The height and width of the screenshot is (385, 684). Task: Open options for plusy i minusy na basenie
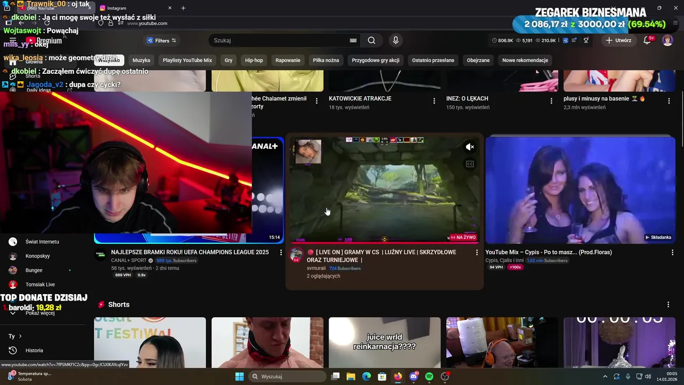(x=669, y=101)
